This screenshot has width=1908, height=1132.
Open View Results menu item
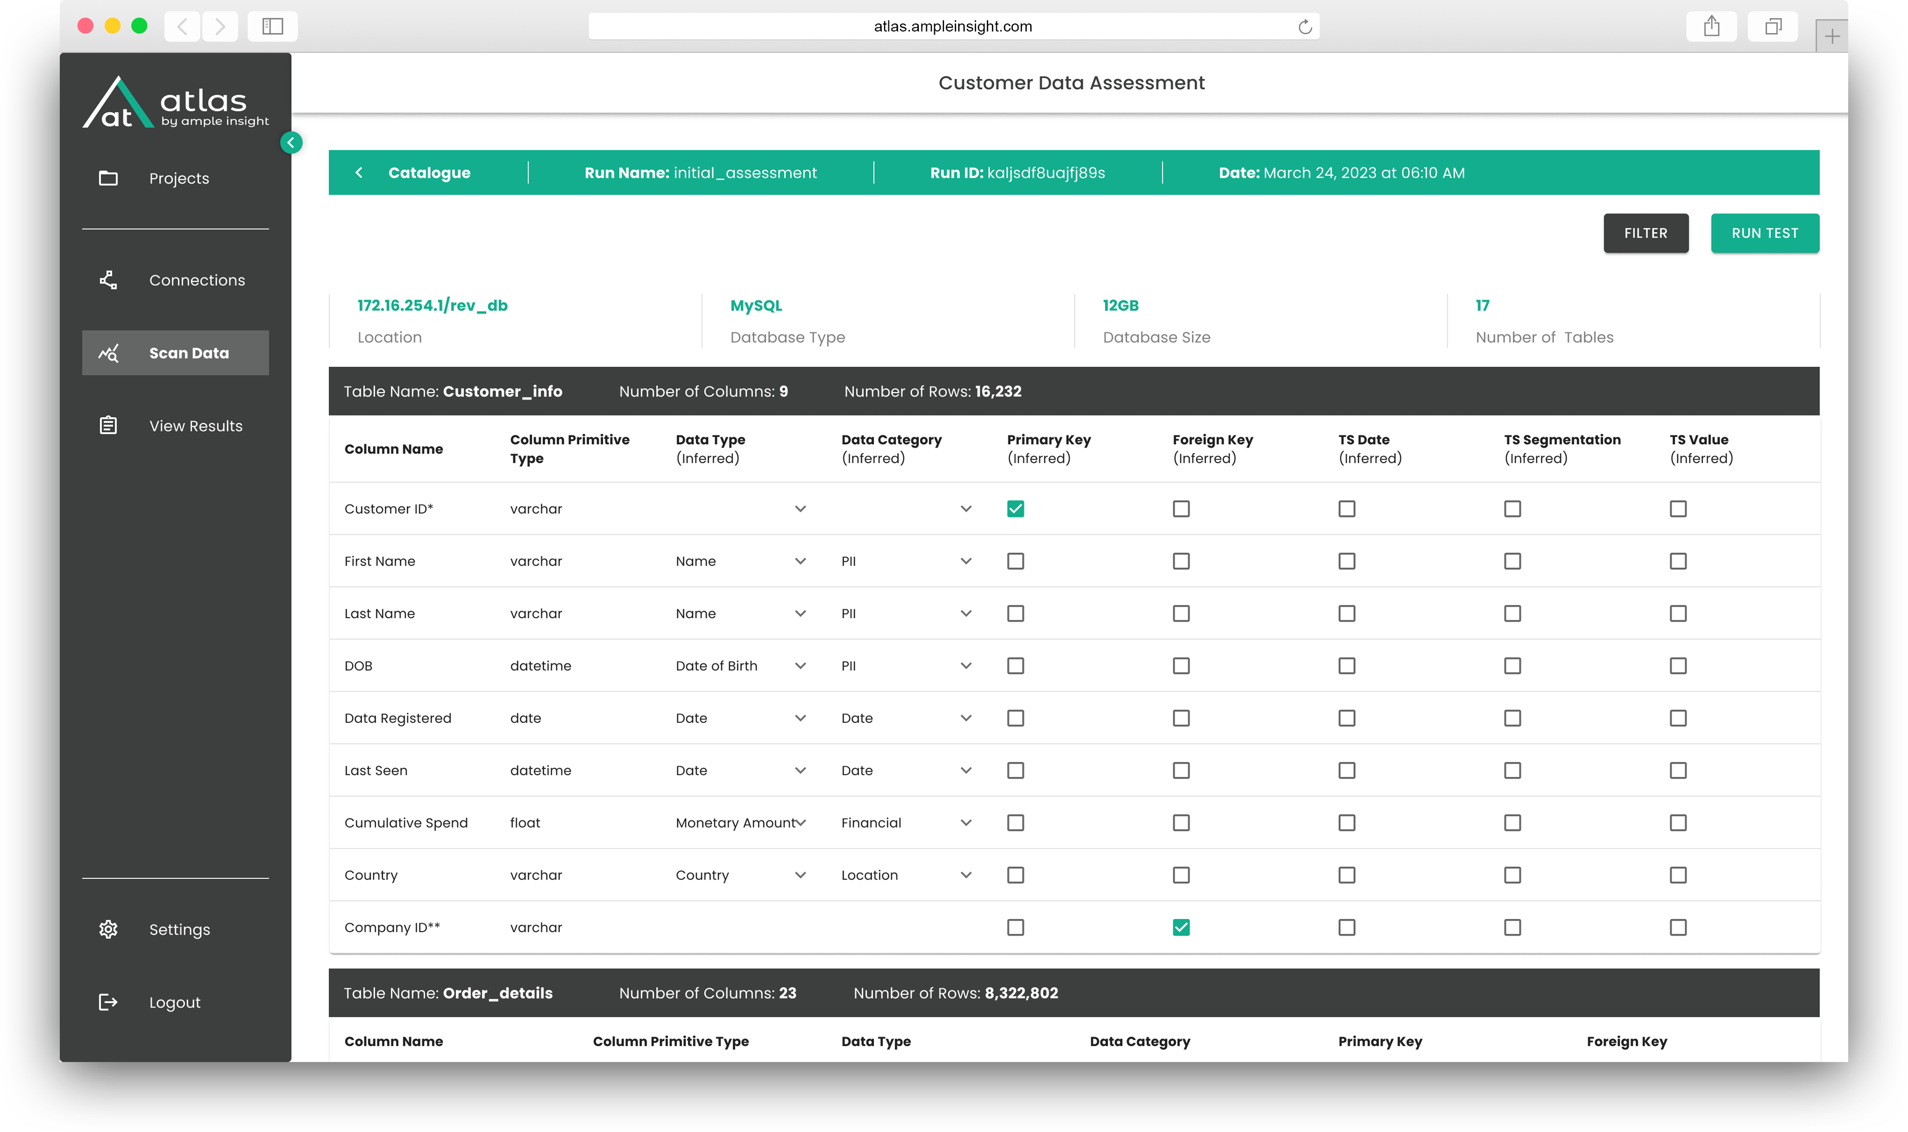tap(195, 426)
